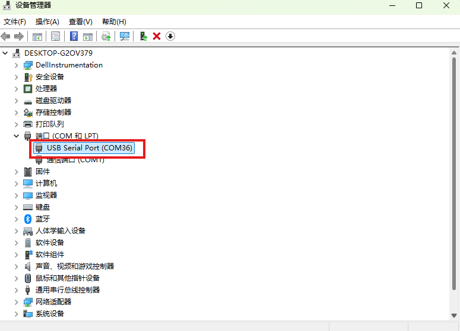Screen dimensions: 460x331
Task: Collapse the DESKTOP-G2OV379 root node
Action: [6, 53]
